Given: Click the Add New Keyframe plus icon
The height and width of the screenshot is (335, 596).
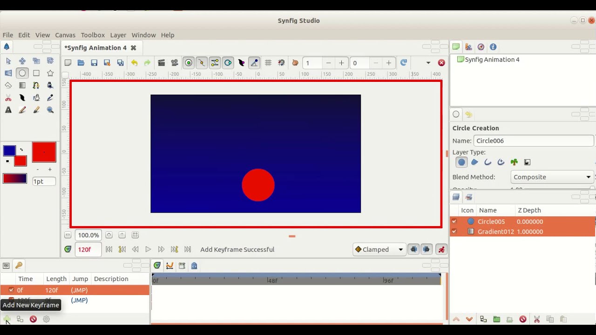Looking at the screenshot, I should [7, 319].
